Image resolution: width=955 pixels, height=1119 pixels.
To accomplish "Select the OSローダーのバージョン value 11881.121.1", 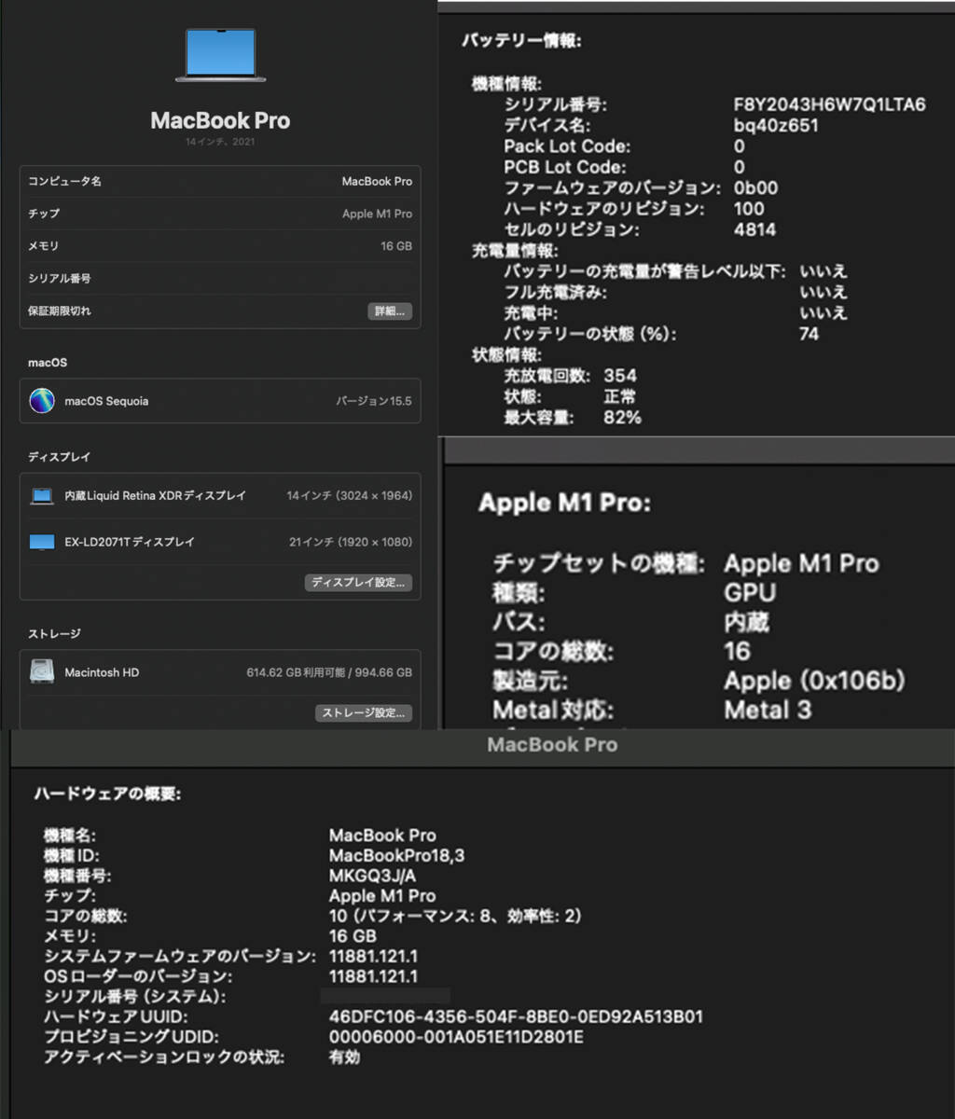I will [373, 977].
